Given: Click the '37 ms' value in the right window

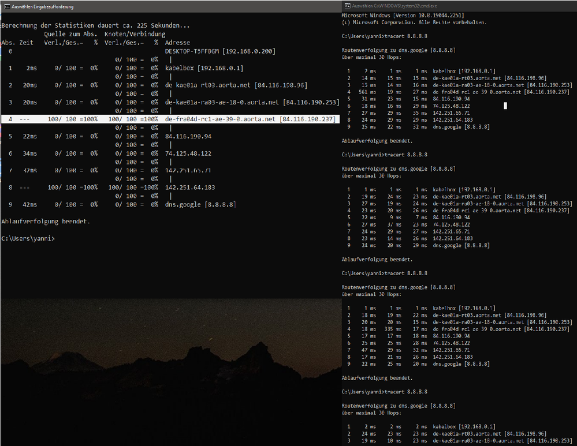Looking at the screenshot, I should point(394,224).
